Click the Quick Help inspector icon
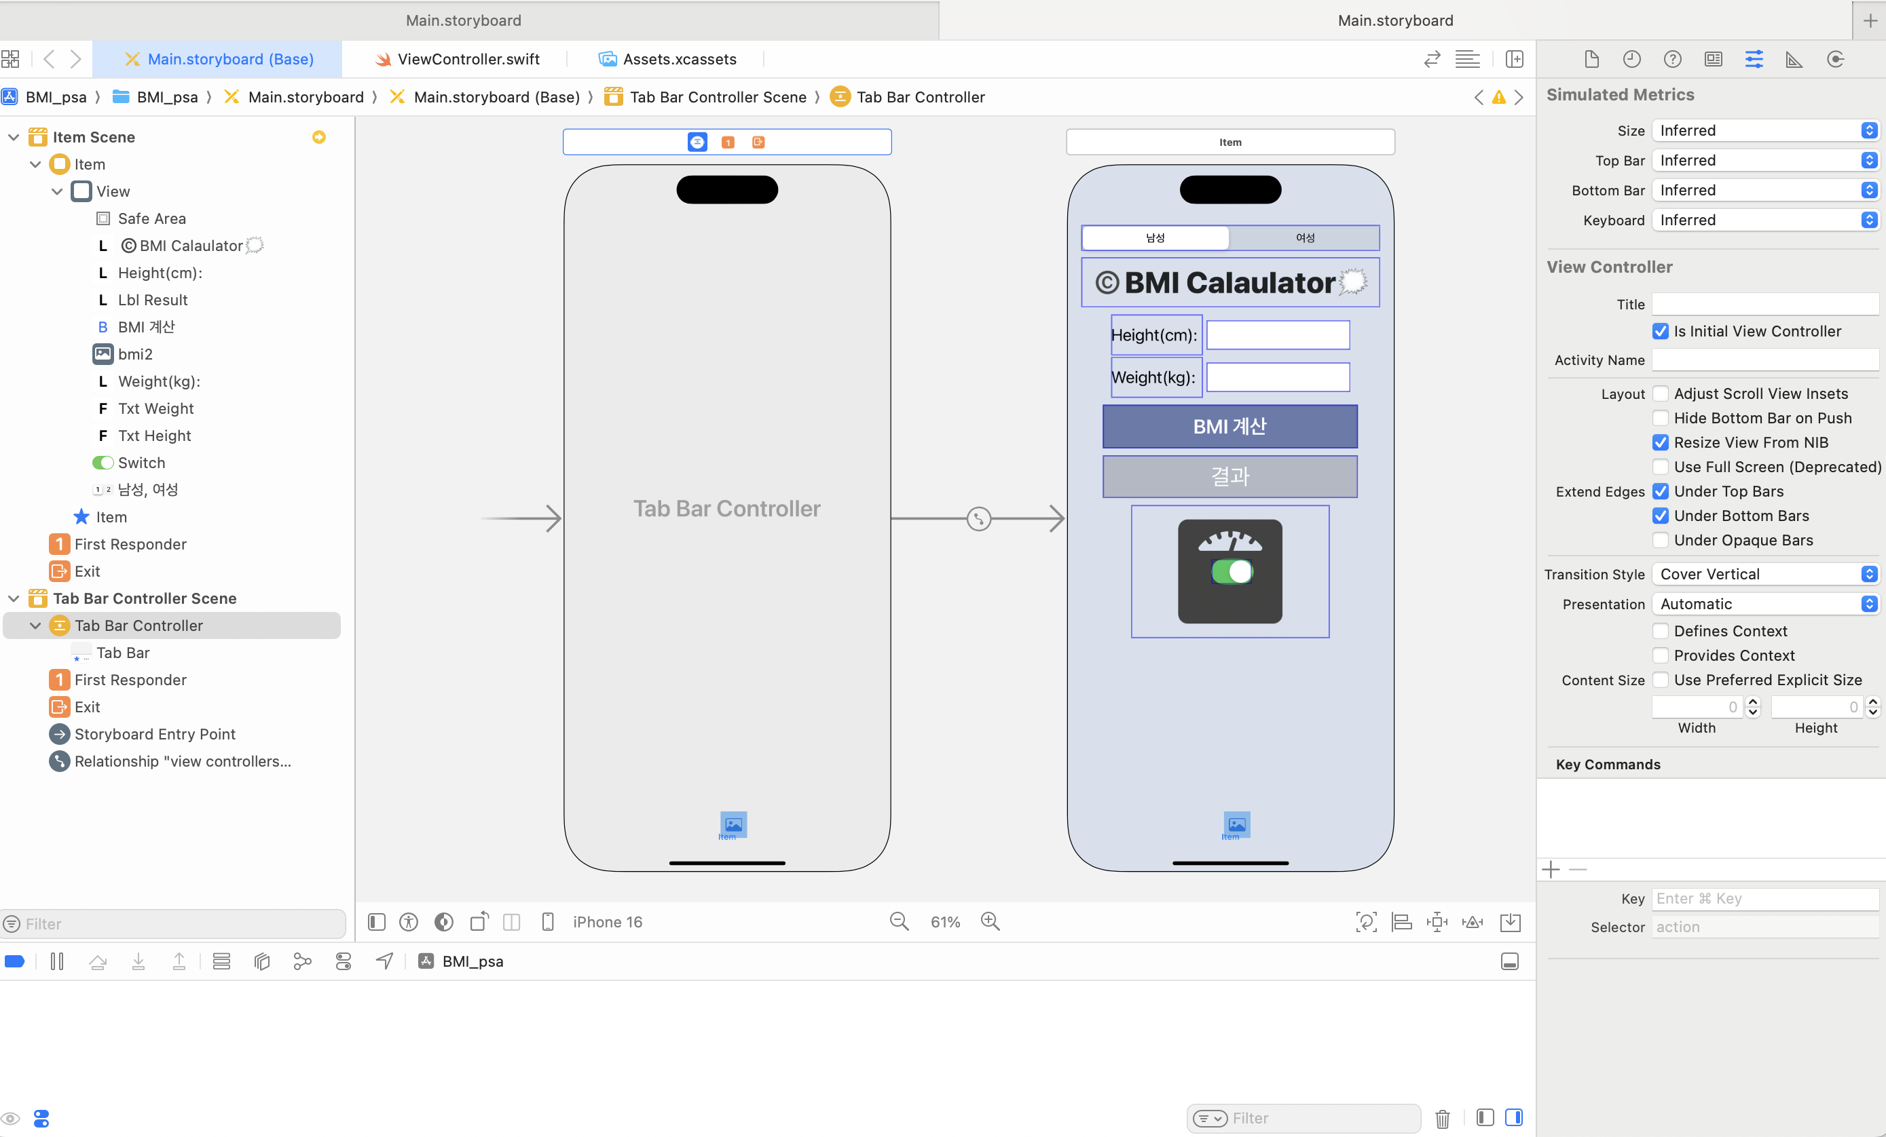This screenshot has width=1886, height=1137. (x=1672, y=59)
